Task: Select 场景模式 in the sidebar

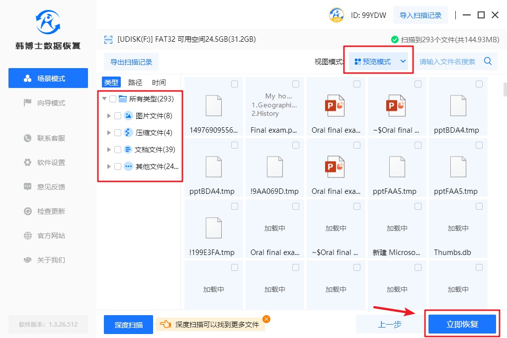Action: [48, 78]
